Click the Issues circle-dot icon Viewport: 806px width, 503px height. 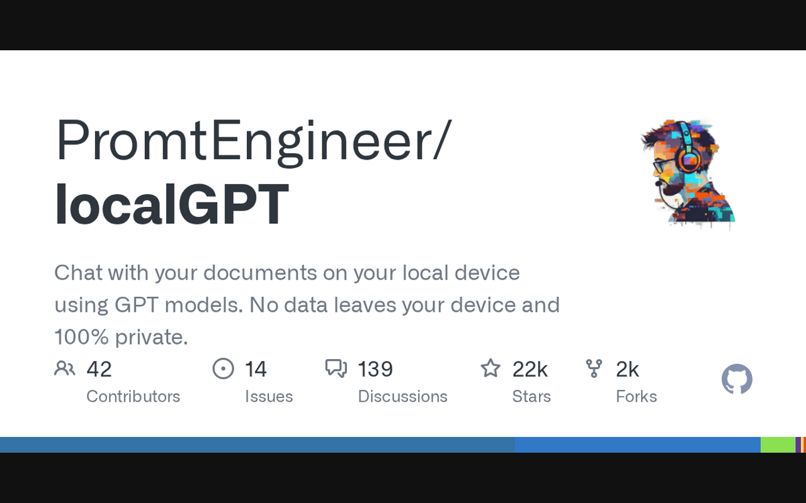coord(223,368)
